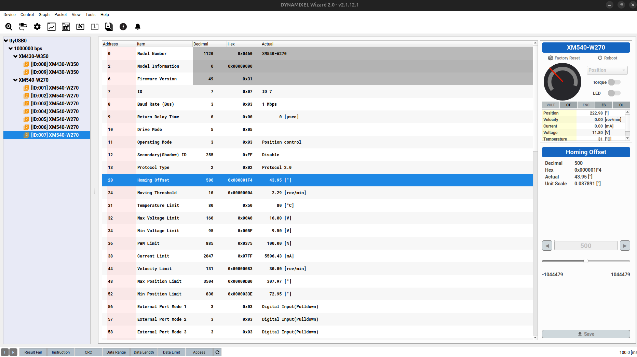The image size is (637, 357).
Task: Collapse the XM540-W270 group
Action: [x=15, y=80]
